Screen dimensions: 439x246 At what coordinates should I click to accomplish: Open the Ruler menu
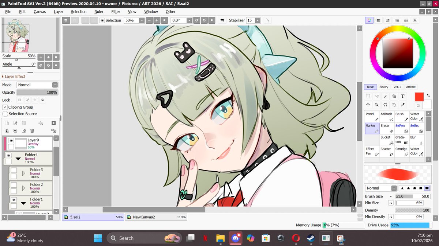coord(99,12)
